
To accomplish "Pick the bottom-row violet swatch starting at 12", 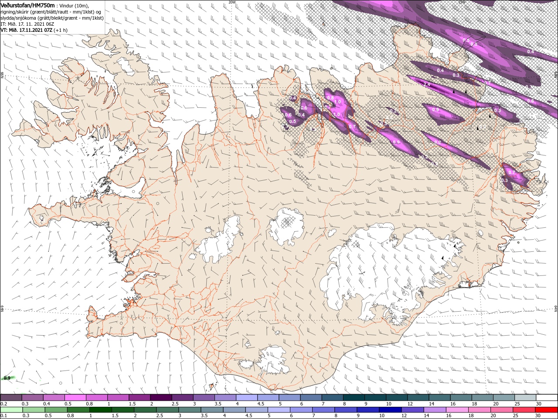I will (x=412, y=410).
